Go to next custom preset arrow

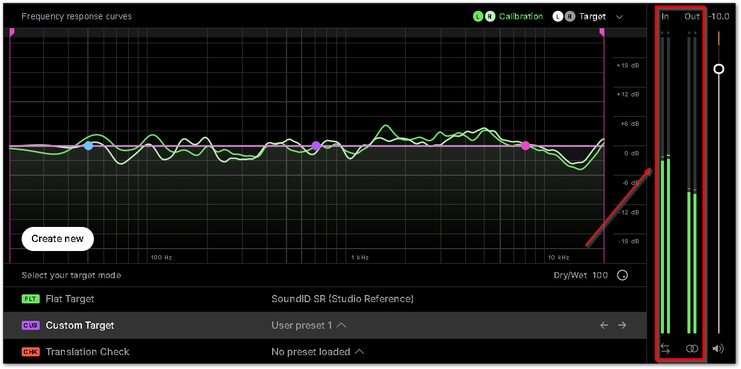point(622,326)
